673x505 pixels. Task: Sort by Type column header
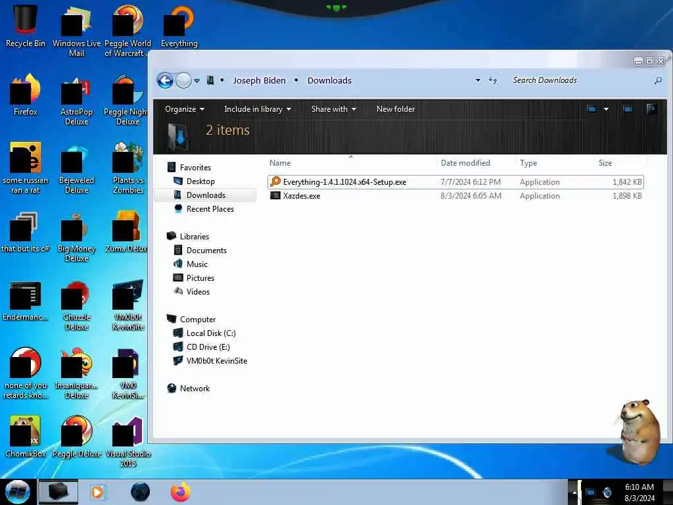pyautogui.click(x=555, y=163)
